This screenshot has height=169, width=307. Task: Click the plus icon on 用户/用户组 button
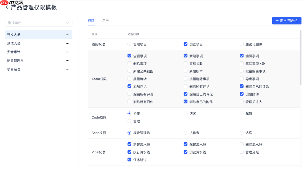coord(277,20)
